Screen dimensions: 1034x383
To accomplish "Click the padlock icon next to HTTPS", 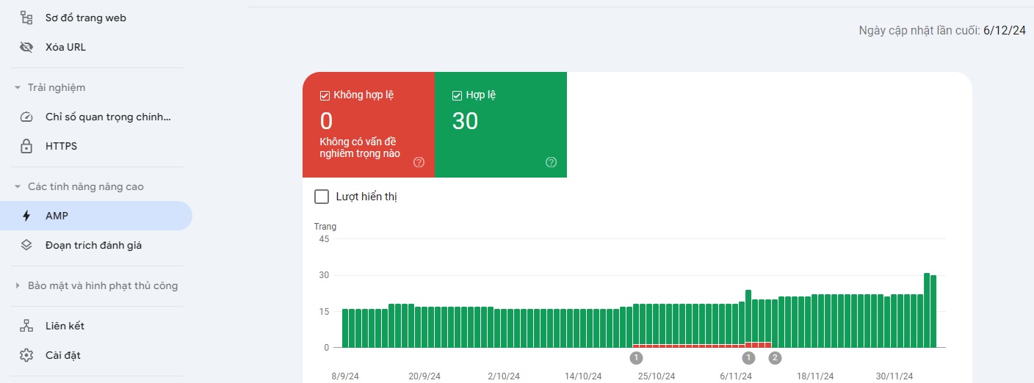I will click(x=26, y=146).
